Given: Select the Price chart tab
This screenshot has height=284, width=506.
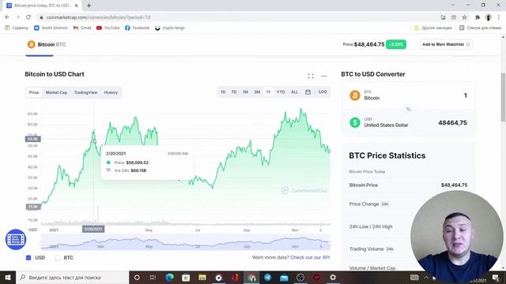Looking at the screenshot, I should click(x=34, y=92).
